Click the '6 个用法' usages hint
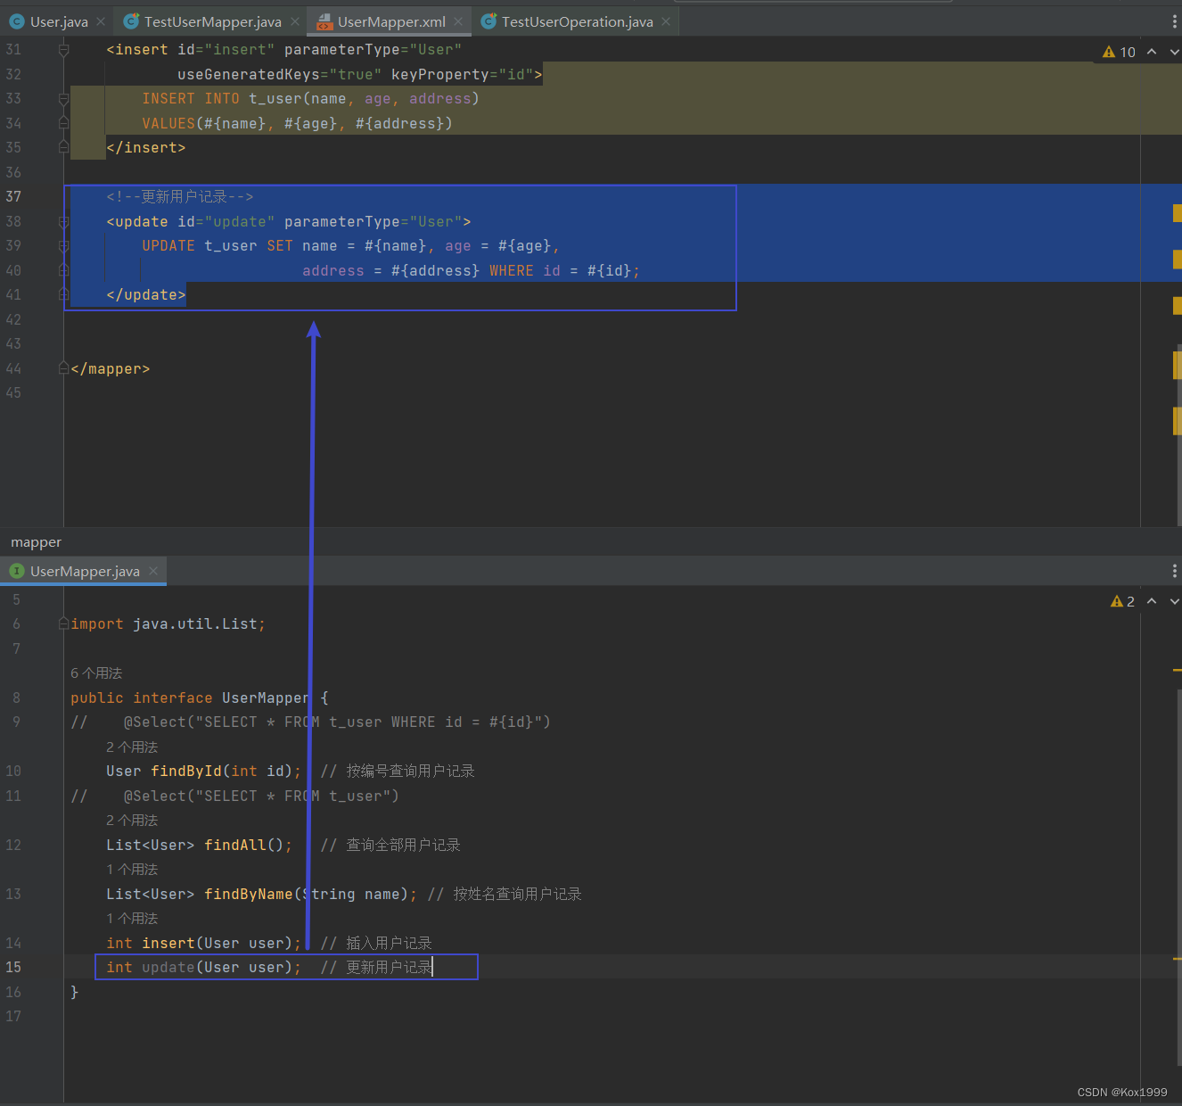This screenshot has width=1182, height=1106. tap(96, 673)
